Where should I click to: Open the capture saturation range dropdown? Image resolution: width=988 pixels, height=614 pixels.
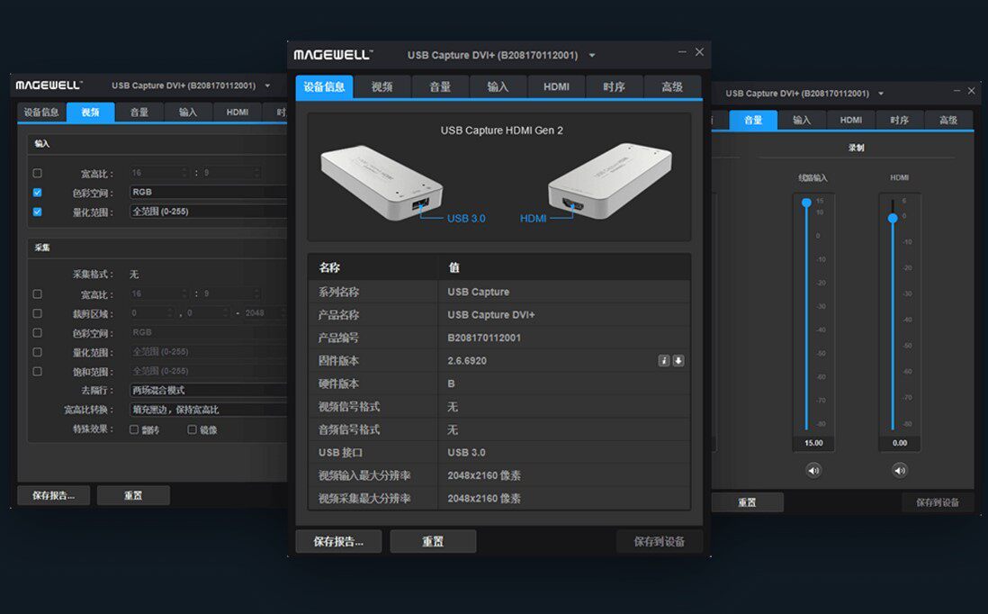tap(208, 371)
